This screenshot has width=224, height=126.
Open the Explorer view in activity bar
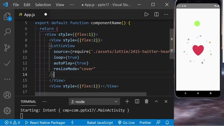(7, 16)
